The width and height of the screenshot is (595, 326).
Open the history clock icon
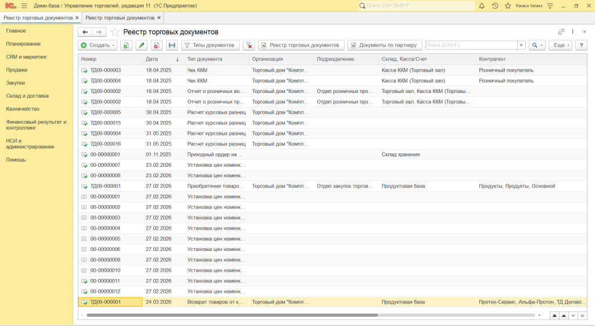click(x=495, y=6)
